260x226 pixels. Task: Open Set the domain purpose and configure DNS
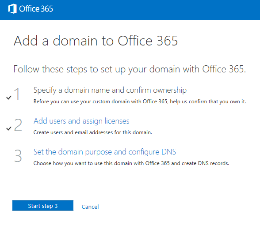tap(105, 152)
